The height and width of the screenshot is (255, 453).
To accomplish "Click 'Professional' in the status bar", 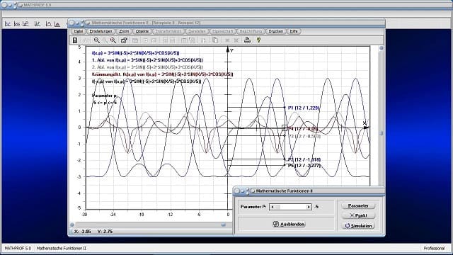I will point(434,249).
